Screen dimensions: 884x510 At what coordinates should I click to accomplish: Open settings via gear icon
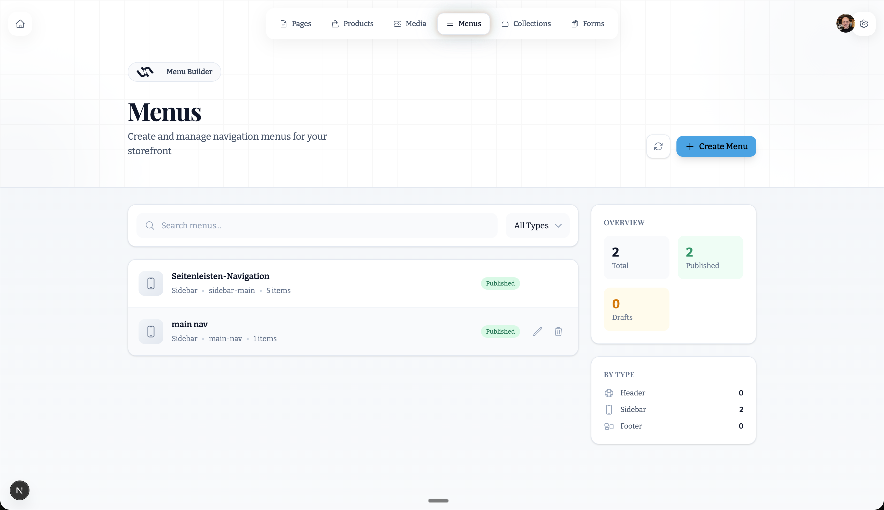864,24
